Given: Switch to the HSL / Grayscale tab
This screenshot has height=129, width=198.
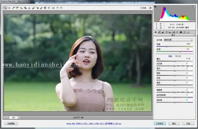Looking at the screenshot, I should coord(167,32).
